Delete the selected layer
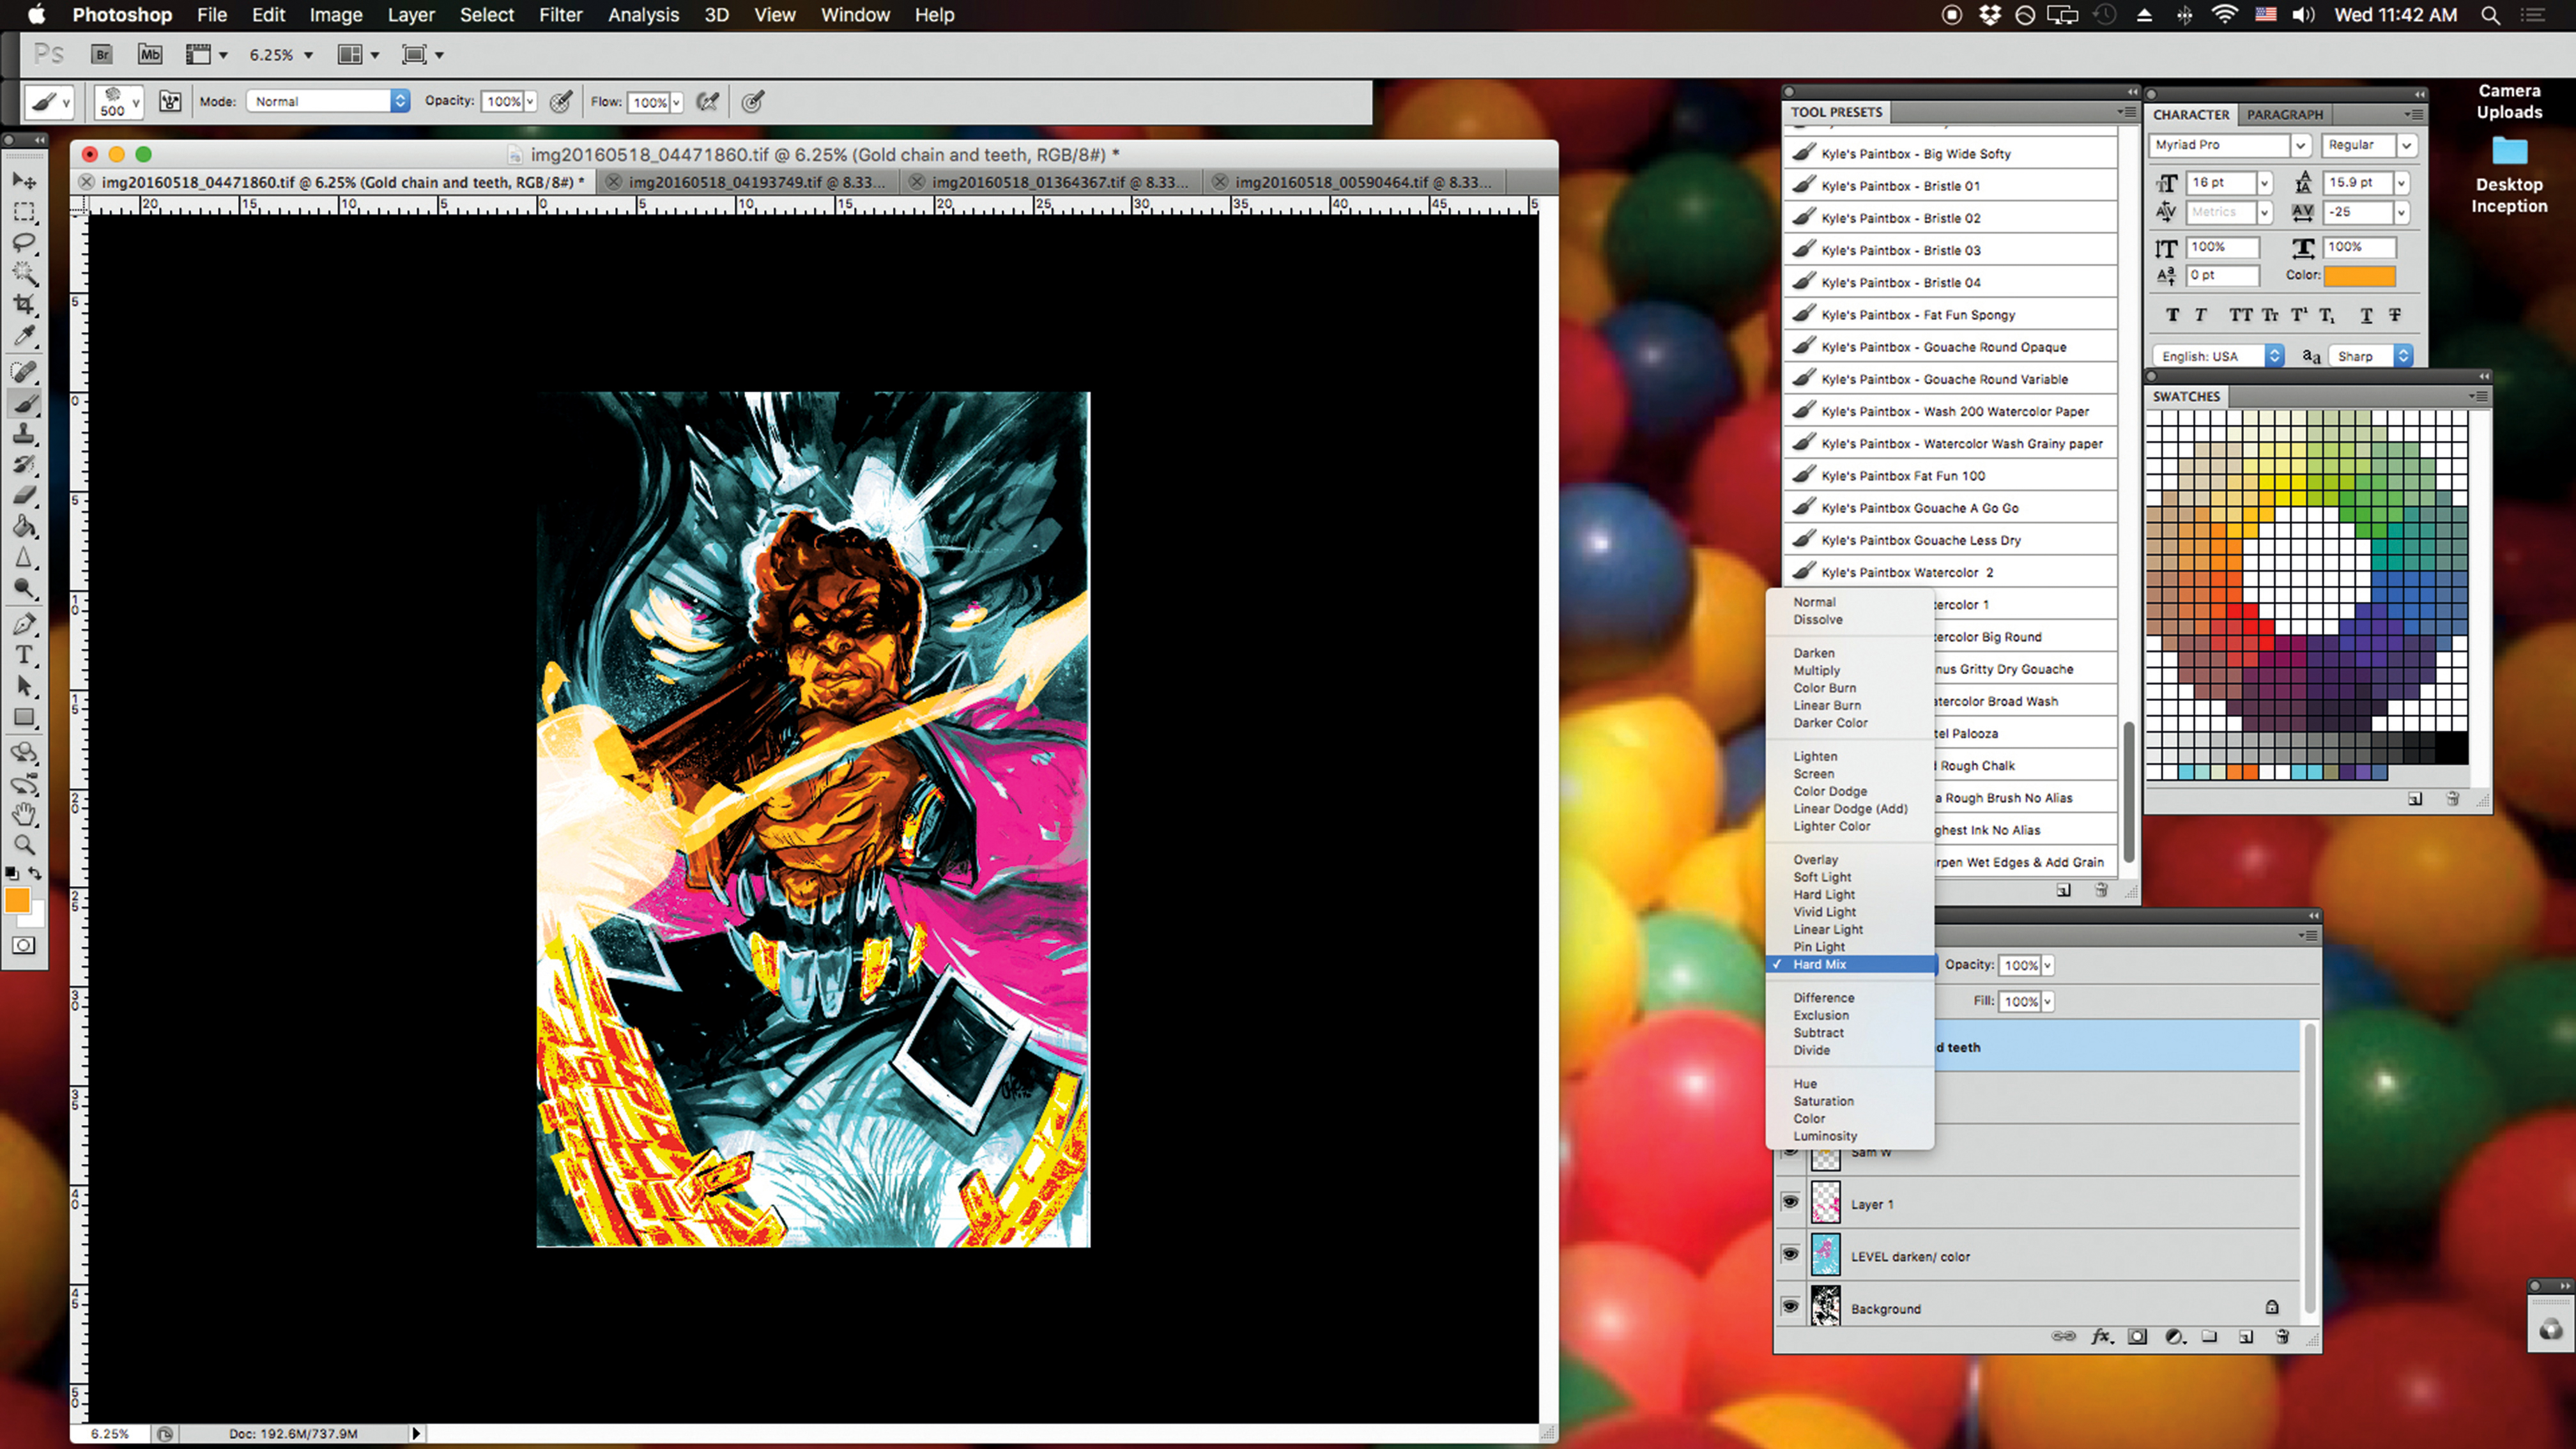The width and height of the screenshot is (2576, 1449). 2282,1337
